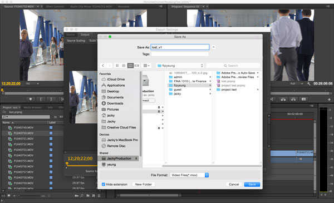Open iCloud Drive in Save As sidebar

pyautogui.click(x=113, y=79)
